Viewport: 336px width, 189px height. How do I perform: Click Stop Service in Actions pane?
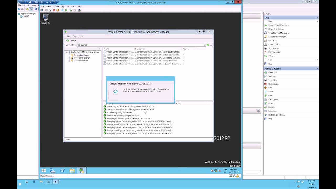(x=273, y=48)
